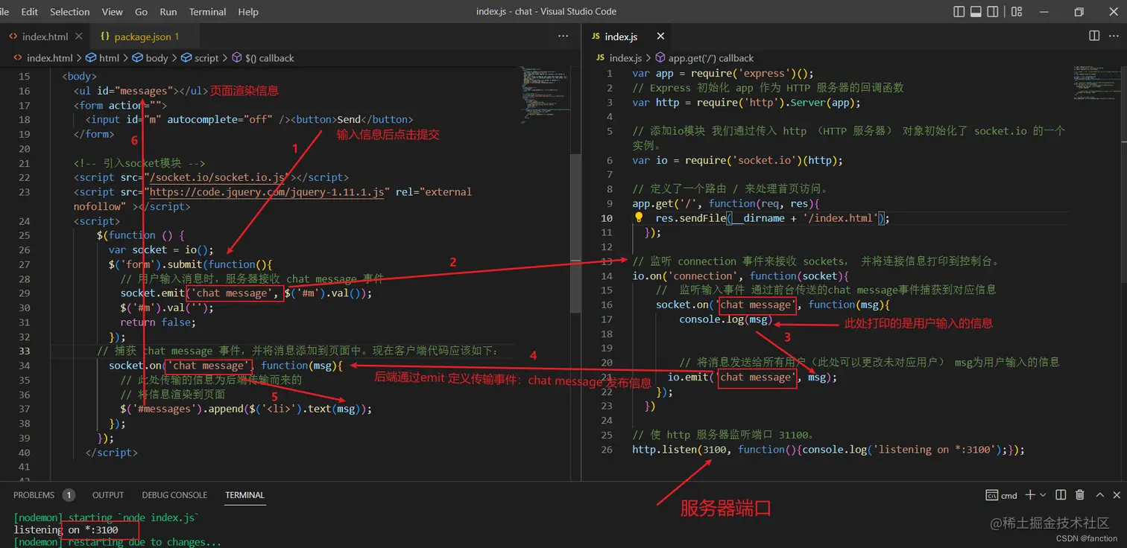Screen dimensions: 1127x548
Task: Click line number 33 in index.html
Action: tap(24, 351)
